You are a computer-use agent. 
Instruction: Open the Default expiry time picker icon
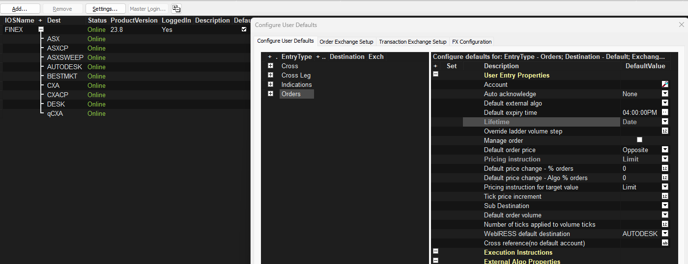click(x=665, y=112)
